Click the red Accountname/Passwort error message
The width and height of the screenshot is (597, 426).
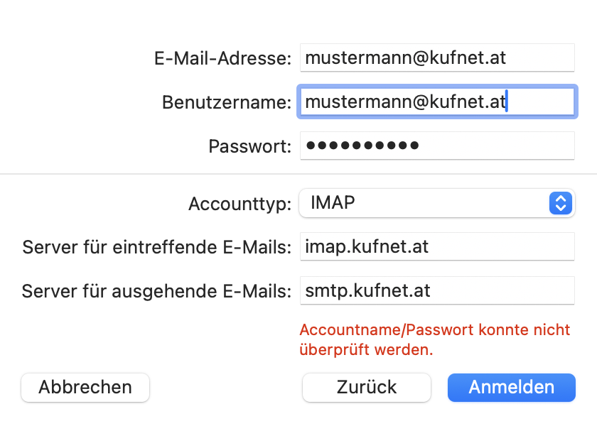pyautogui.click(x=434, y=339)
